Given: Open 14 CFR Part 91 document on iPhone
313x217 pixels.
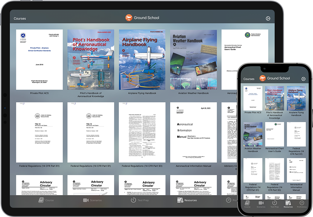Looking at the screenshot, I should click(253, 170).
